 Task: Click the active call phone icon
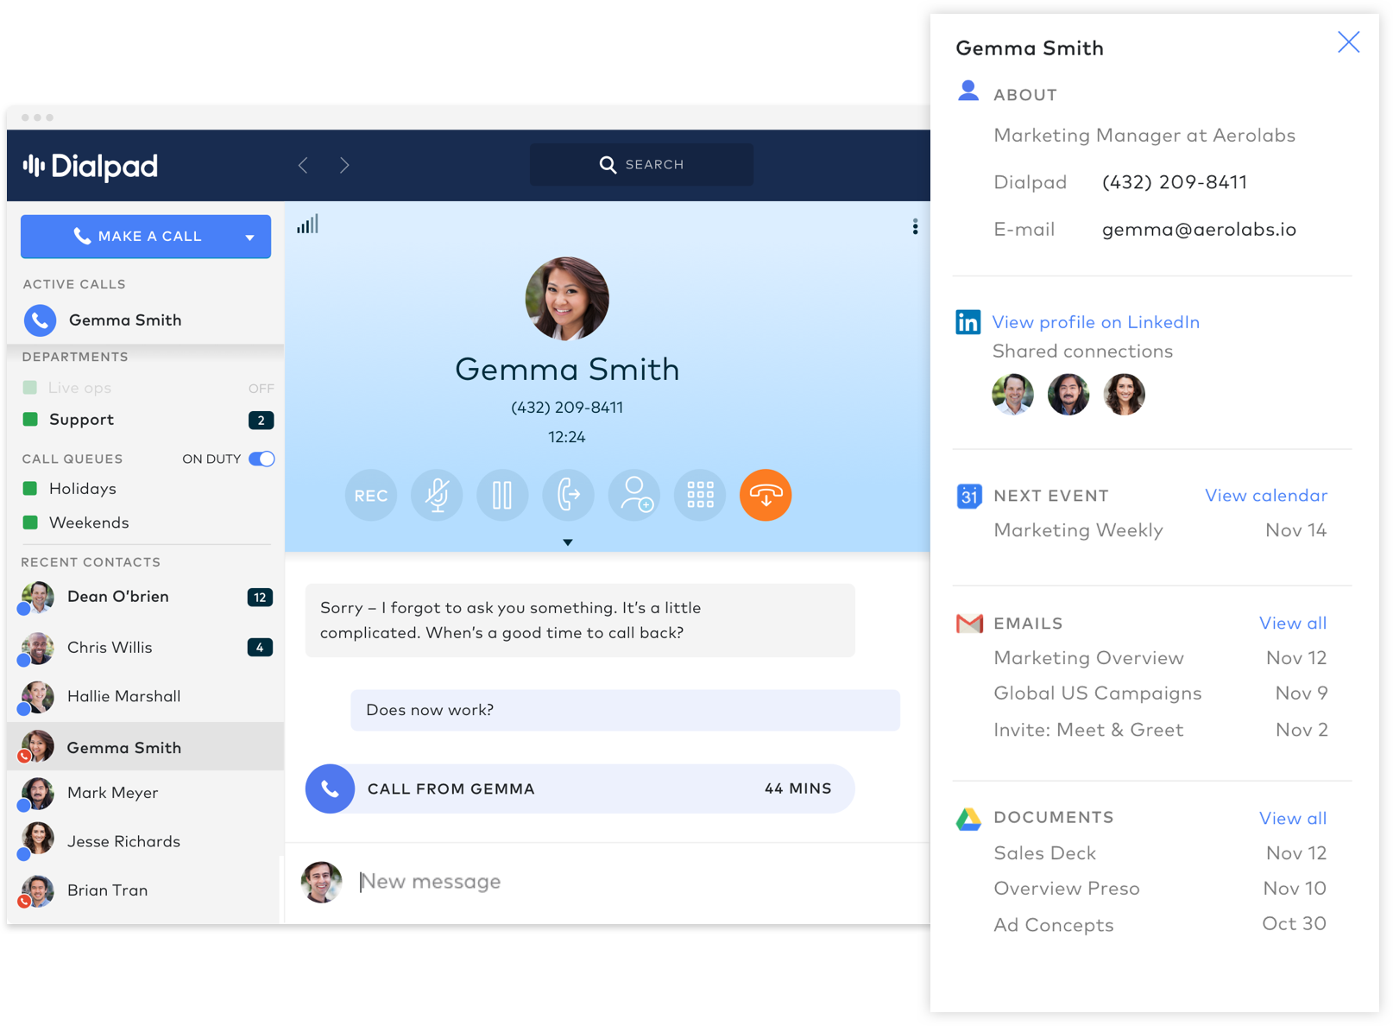40,320
